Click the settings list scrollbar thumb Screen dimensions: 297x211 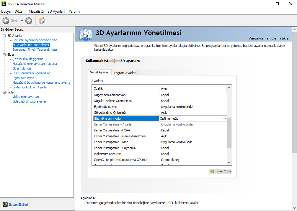click(229, 132)
